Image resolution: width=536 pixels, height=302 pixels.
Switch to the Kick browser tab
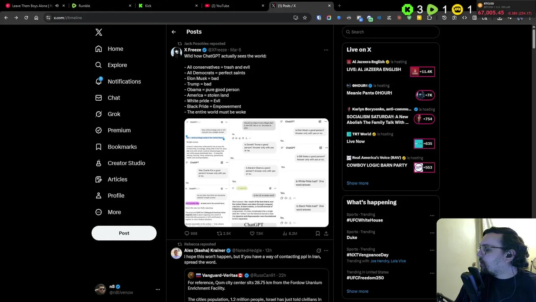coord(167,6)
